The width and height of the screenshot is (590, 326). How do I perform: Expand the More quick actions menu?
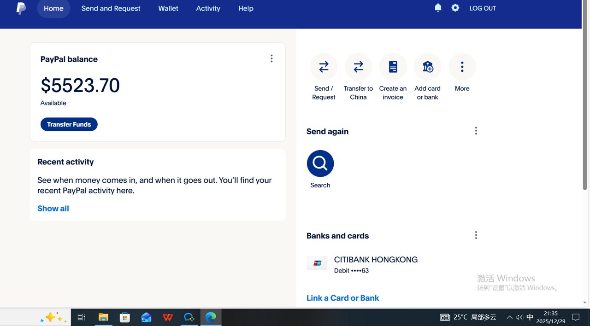[462, 67]
